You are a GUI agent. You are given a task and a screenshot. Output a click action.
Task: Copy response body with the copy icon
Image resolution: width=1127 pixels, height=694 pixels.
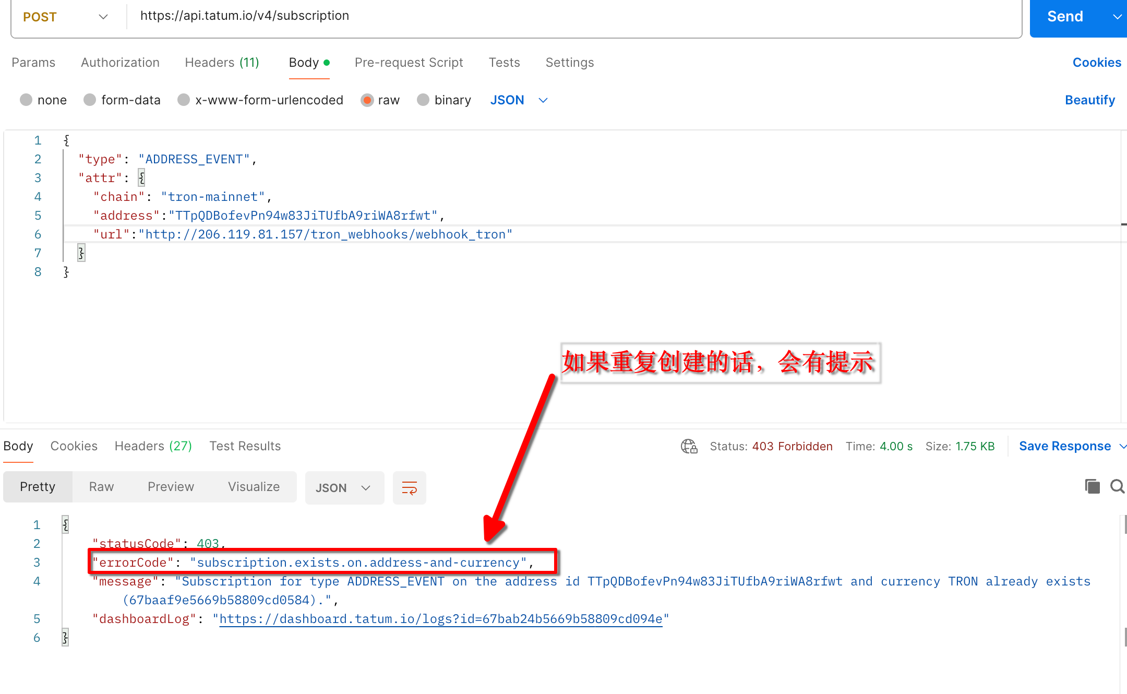pyautogui.click(x=1092, y=486)
